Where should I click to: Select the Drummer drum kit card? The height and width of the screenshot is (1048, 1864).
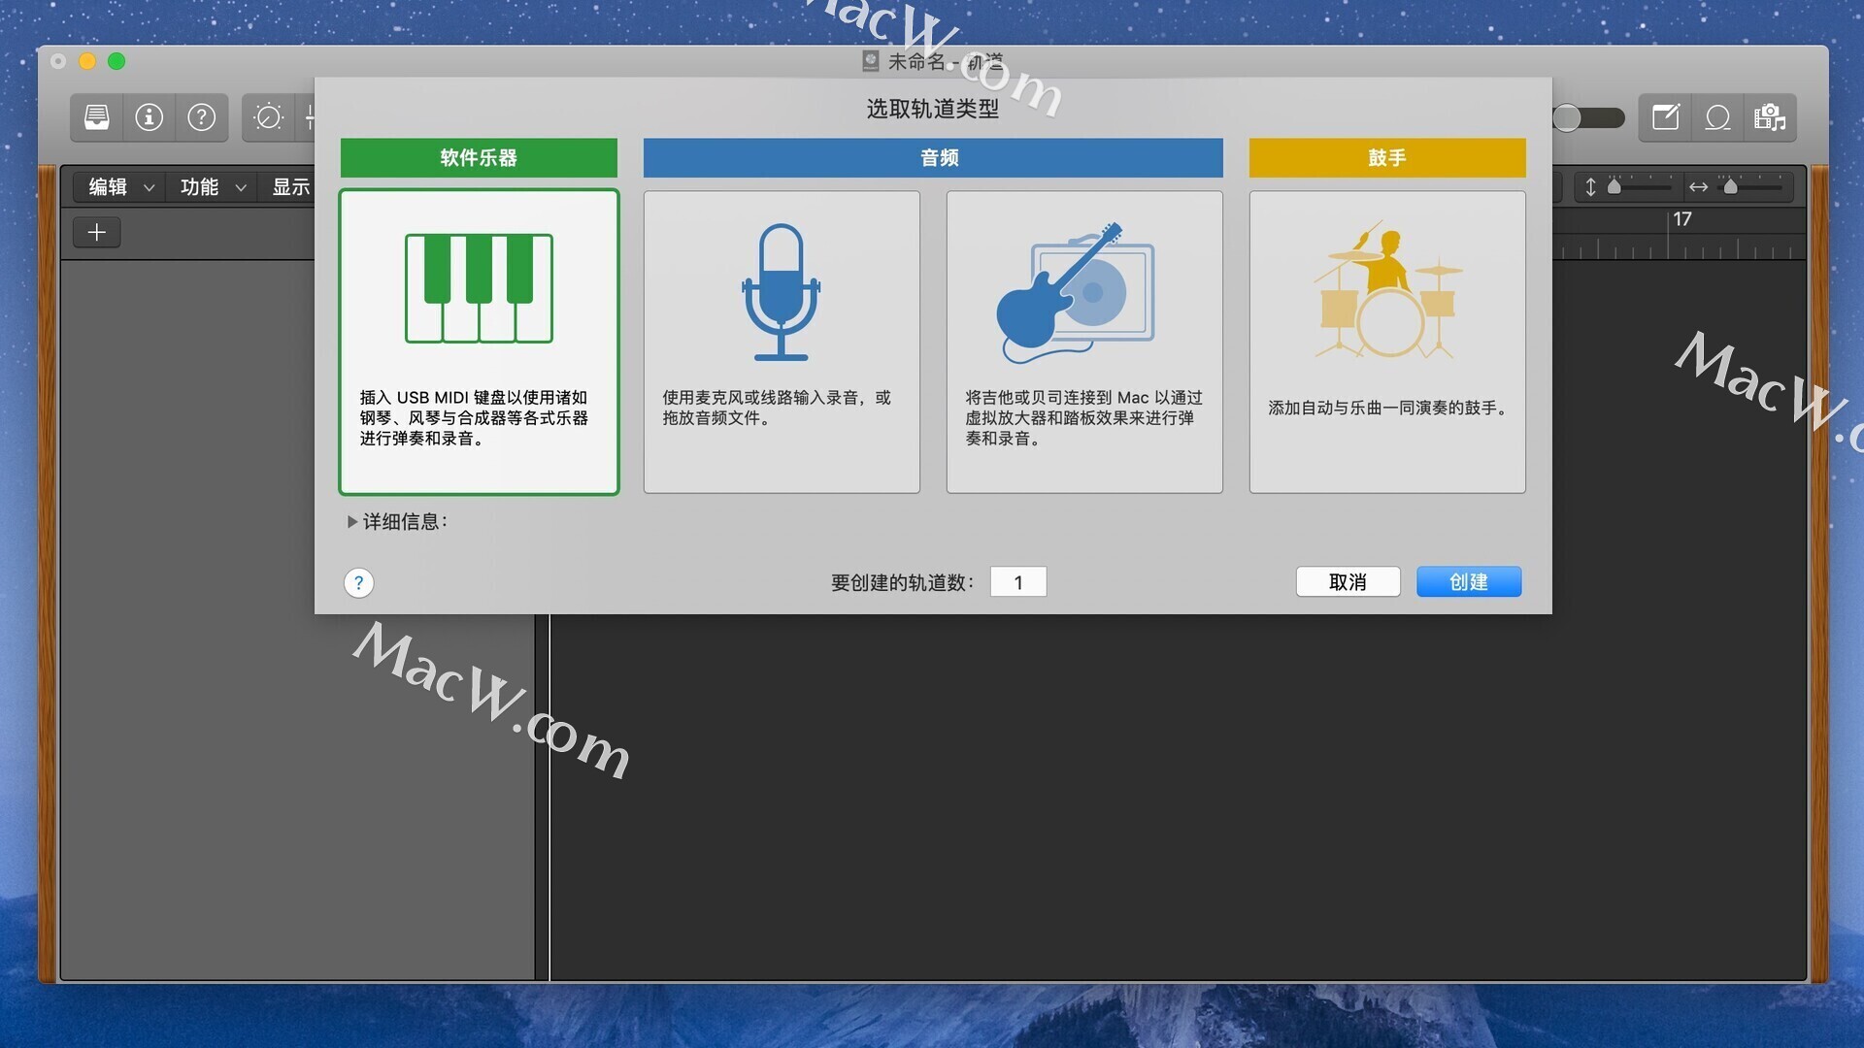[x=1386, y=342]
